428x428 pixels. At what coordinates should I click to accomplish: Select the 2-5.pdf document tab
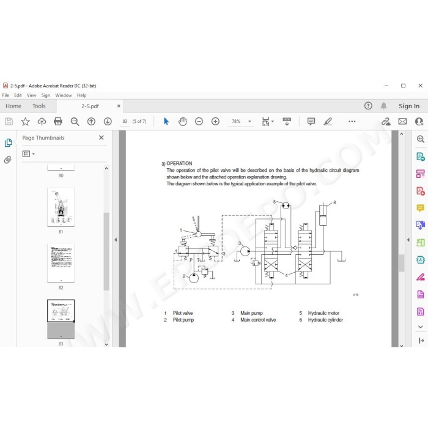click(x=90, y=106)
